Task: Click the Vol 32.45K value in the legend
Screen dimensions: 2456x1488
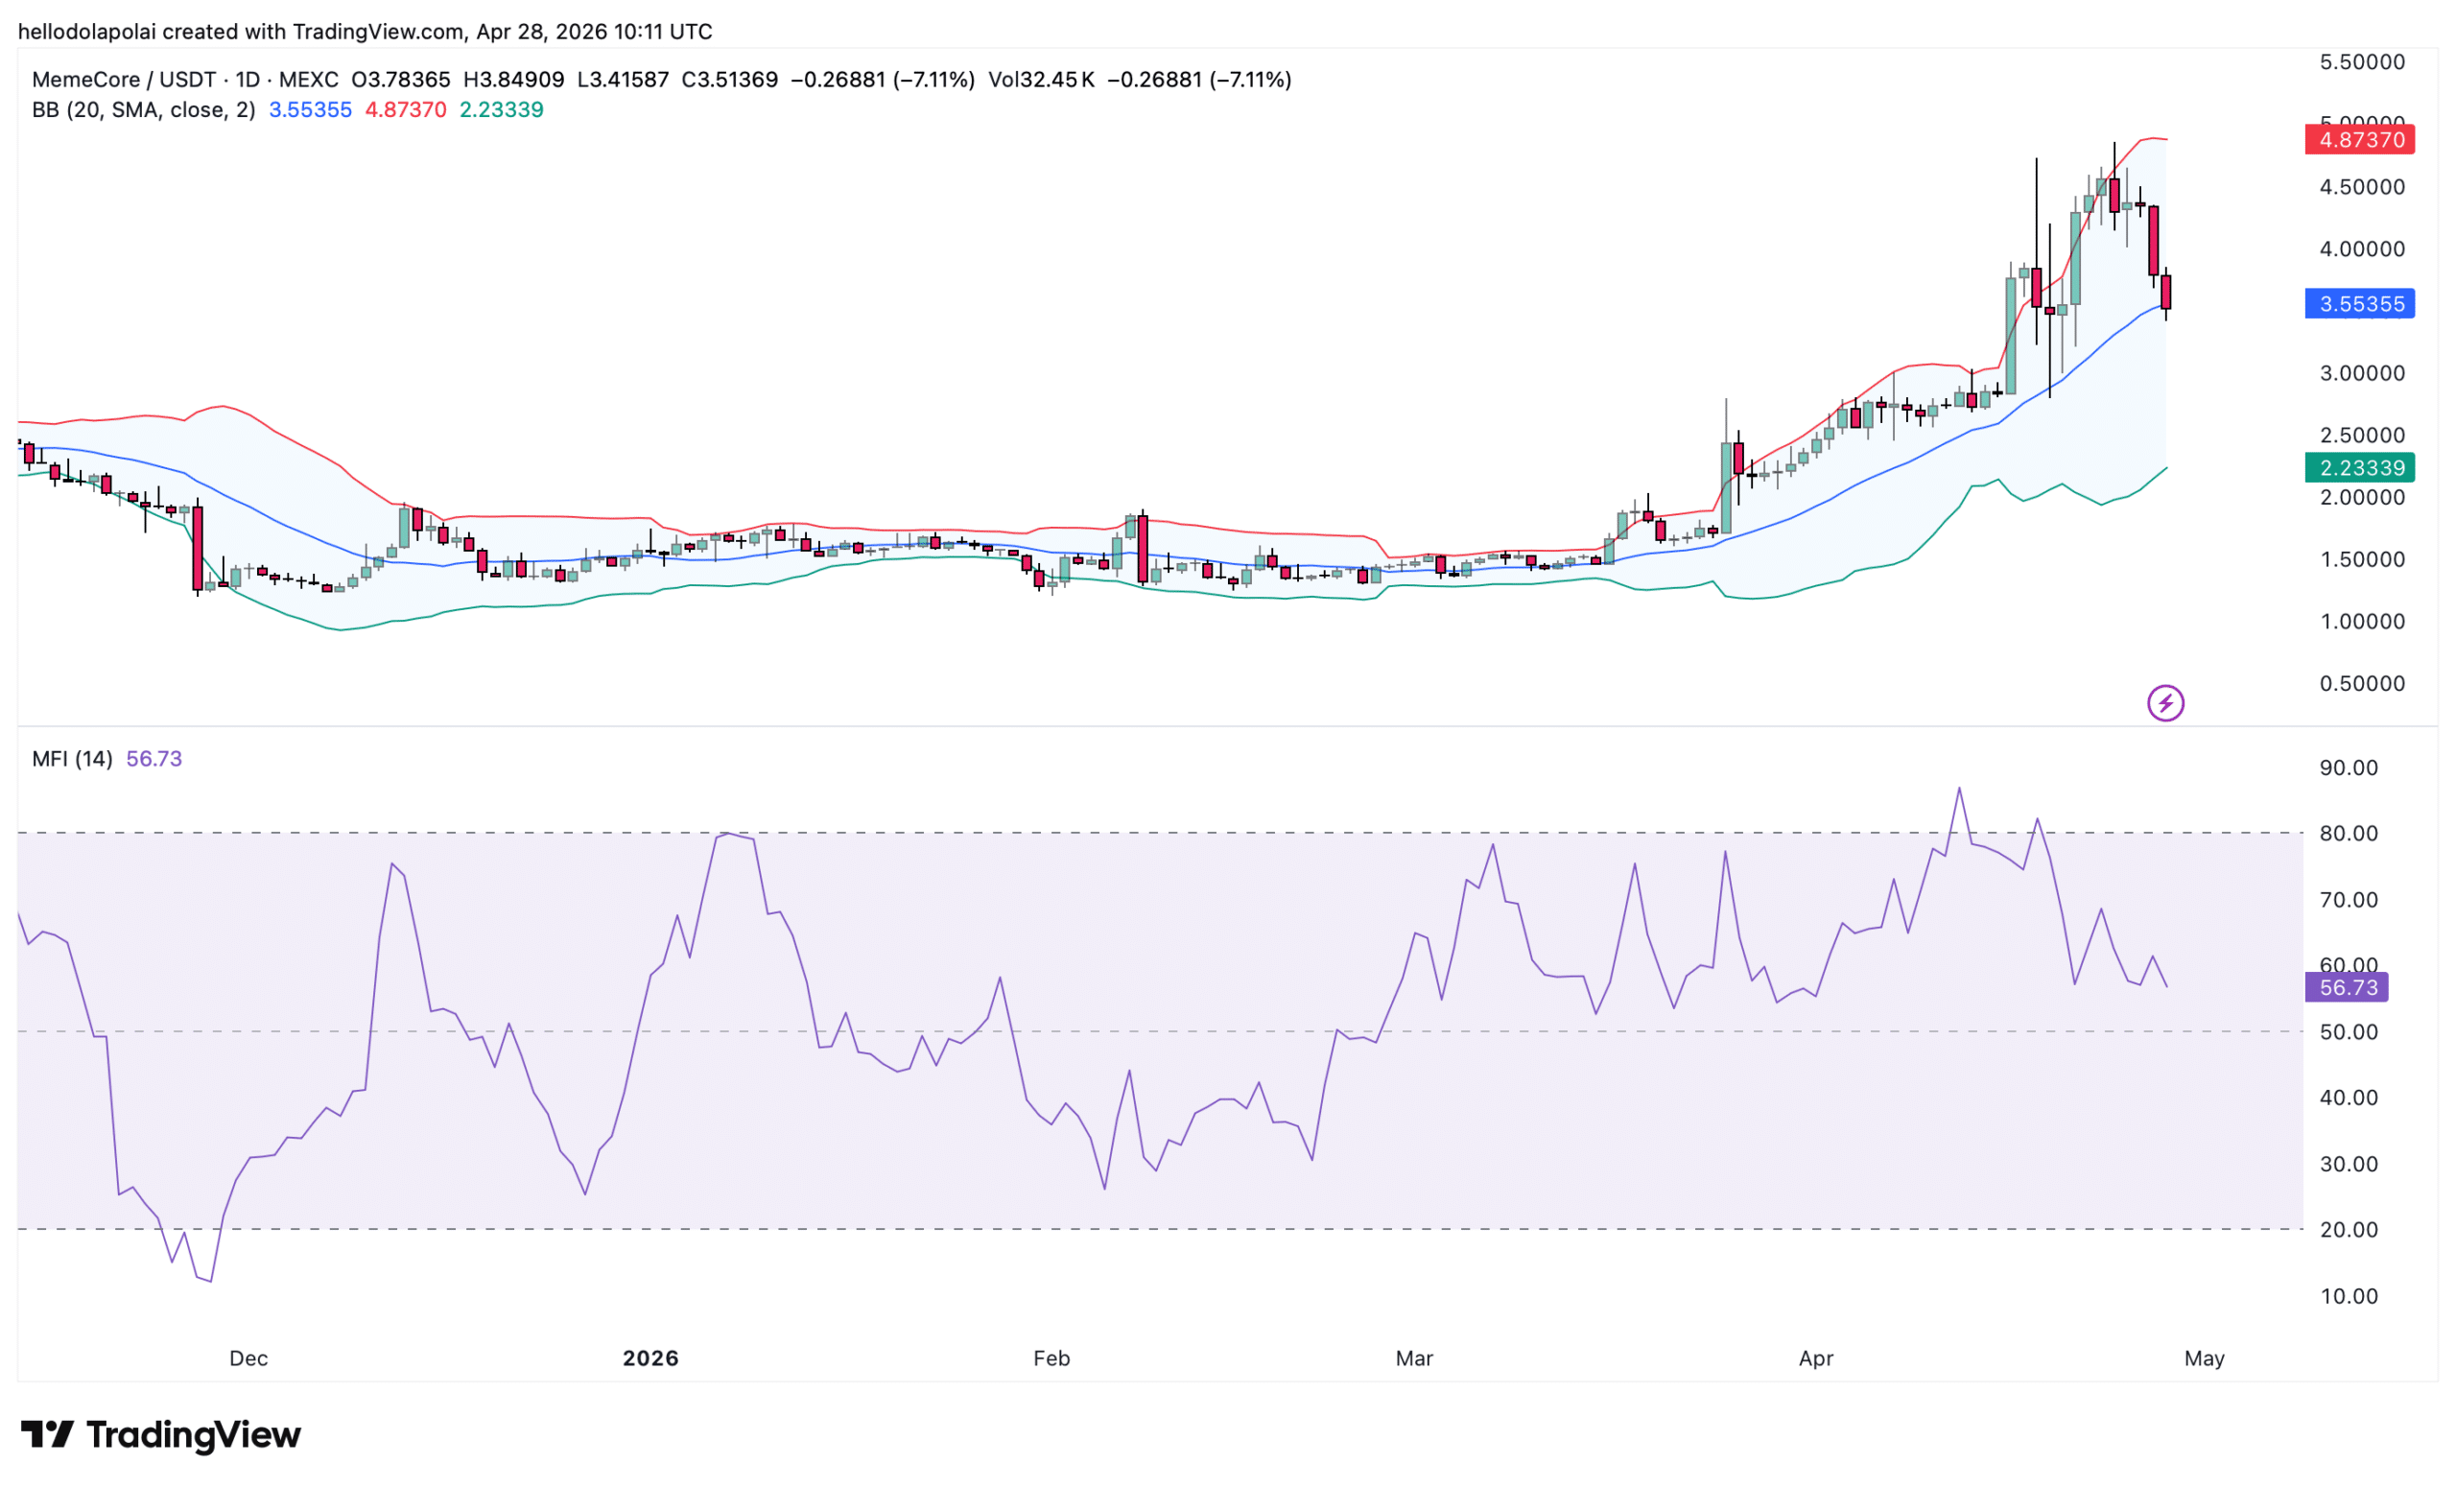Action: pyautogui.click(x=1040, y=79)
